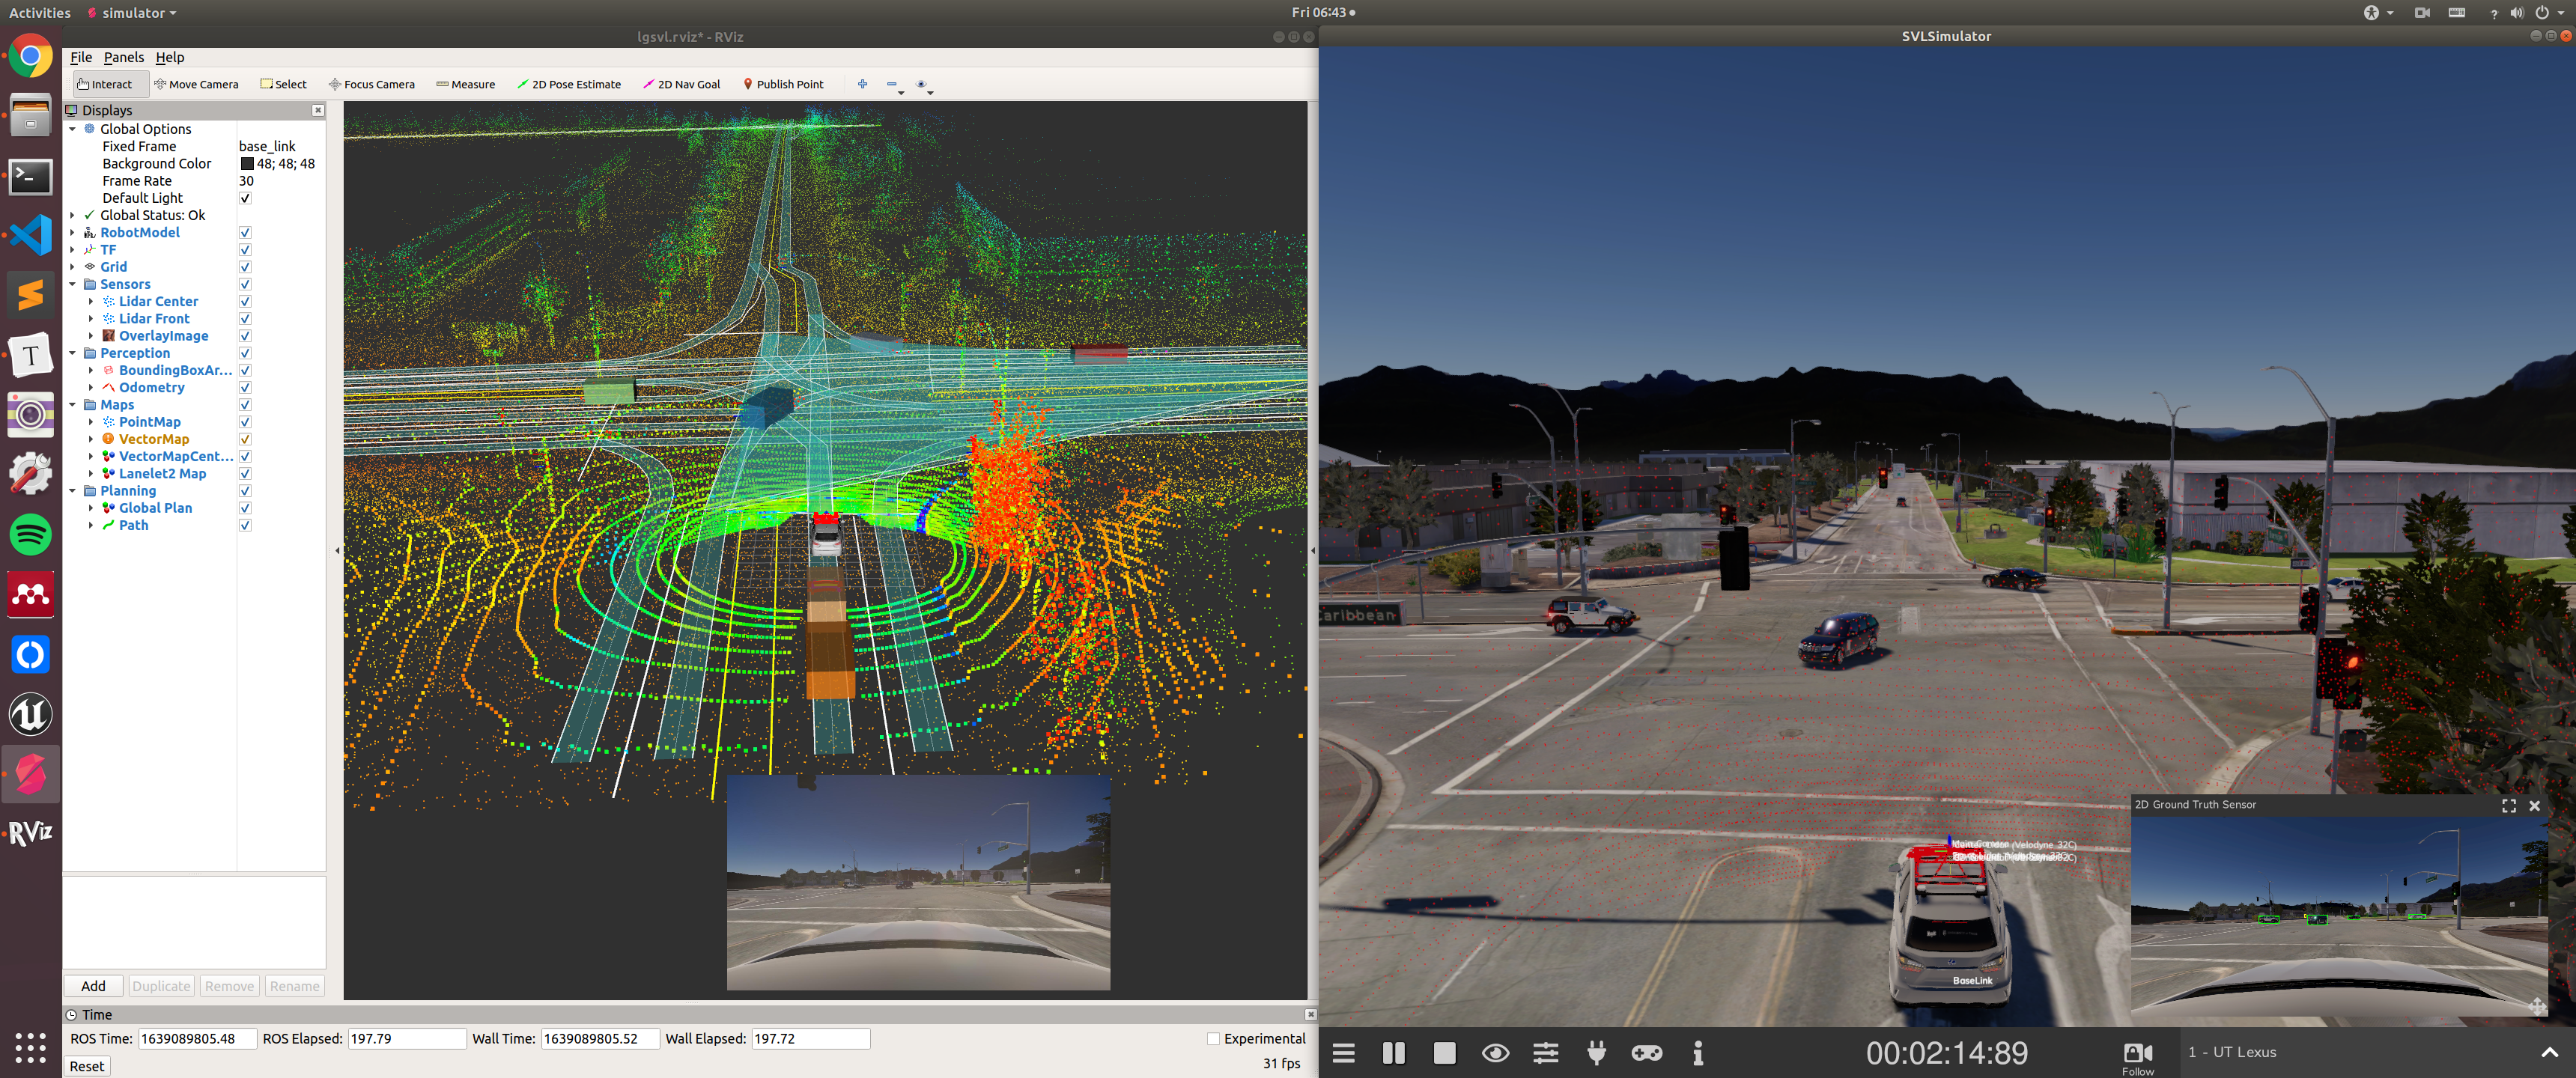Click the Add button in Displays panel
This screenshot has width=2576, height=1078.
pos(94,986)
